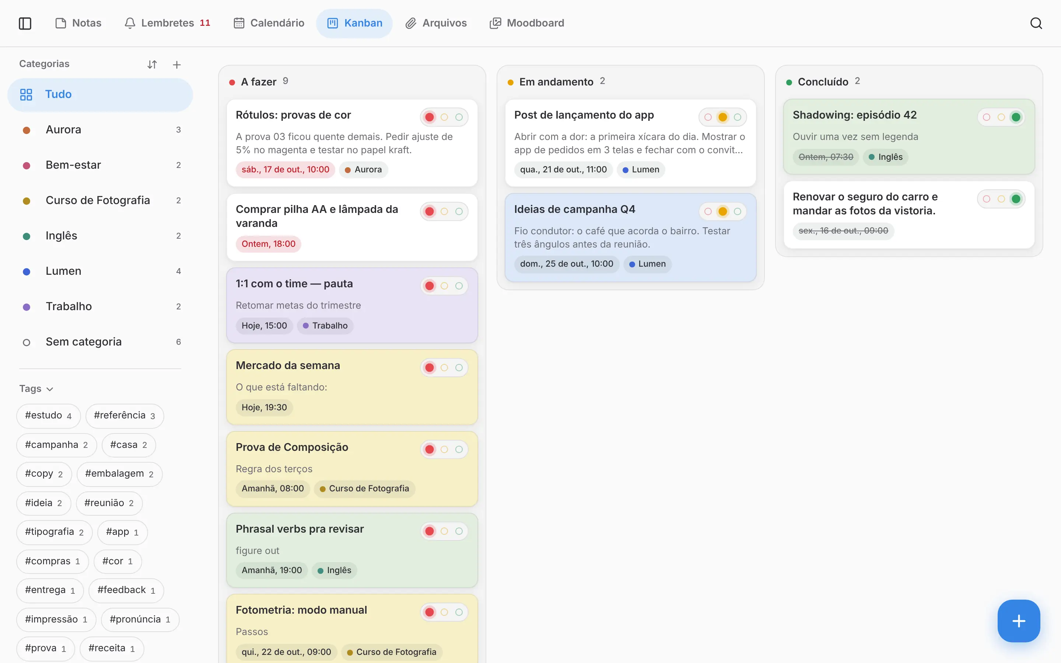Click the Lembretes bell icon
The image size is (1061, 663).
pos(130,23)
